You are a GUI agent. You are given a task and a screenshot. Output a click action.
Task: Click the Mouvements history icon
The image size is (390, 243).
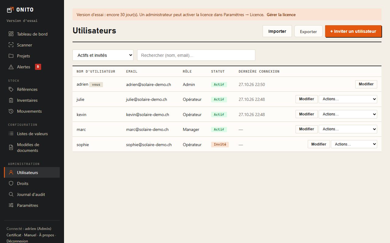point(11,111)
